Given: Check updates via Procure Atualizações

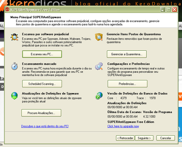Looking at the screenshot, I should [x=41, y=113].
